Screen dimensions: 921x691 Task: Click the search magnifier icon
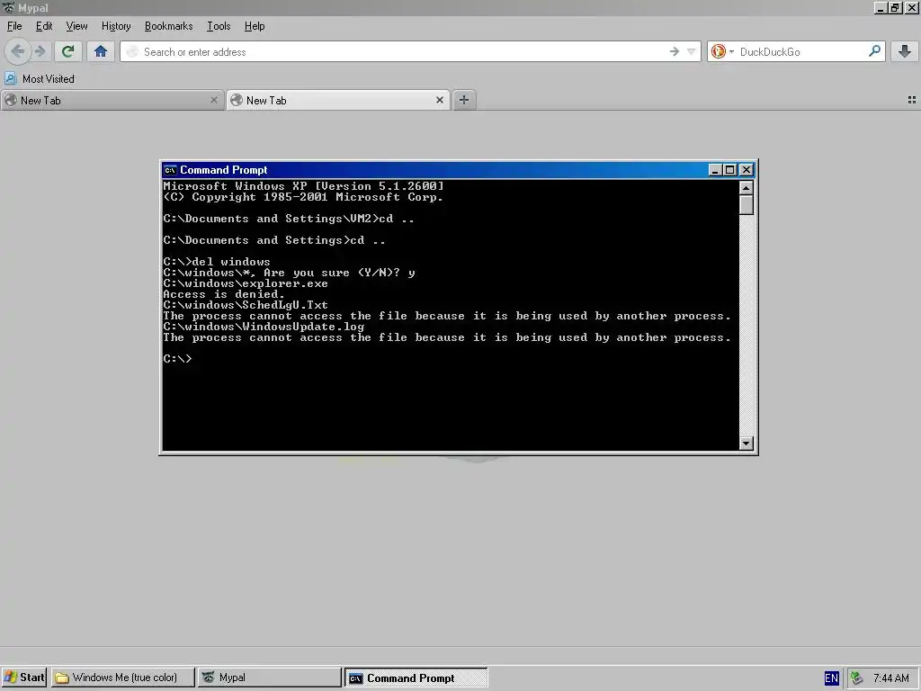tap(874, 51)
